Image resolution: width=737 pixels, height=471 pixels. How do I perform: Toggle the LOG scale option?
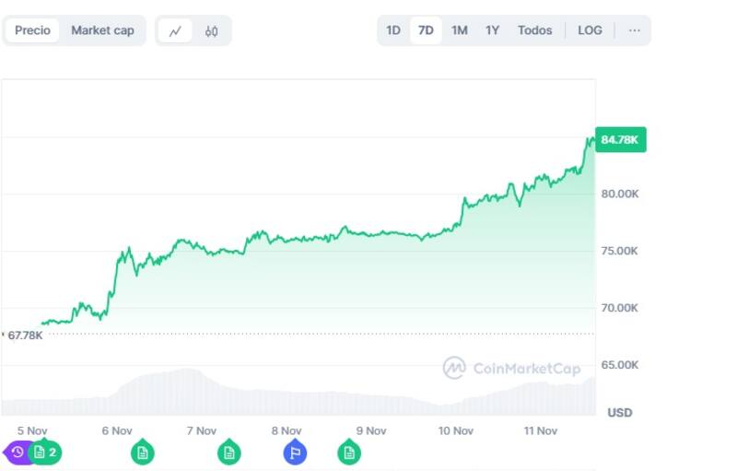pyautogui.click(x=590, y=30)
